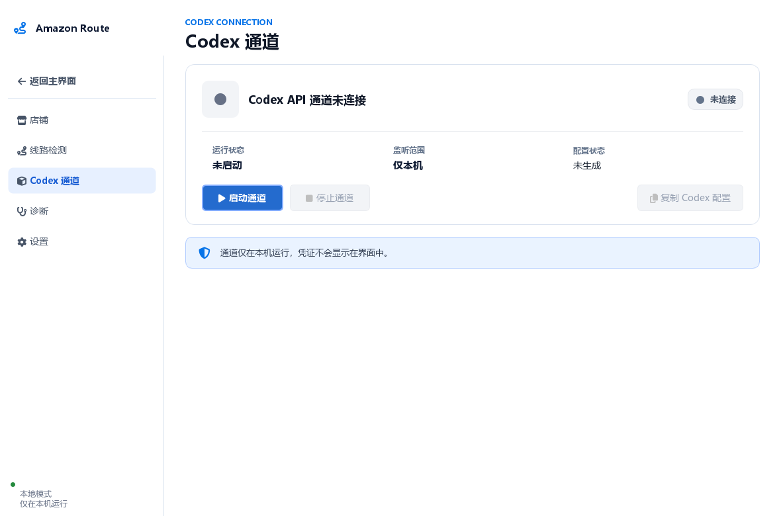Click the Amazon Route logo icon

[20, 28]
